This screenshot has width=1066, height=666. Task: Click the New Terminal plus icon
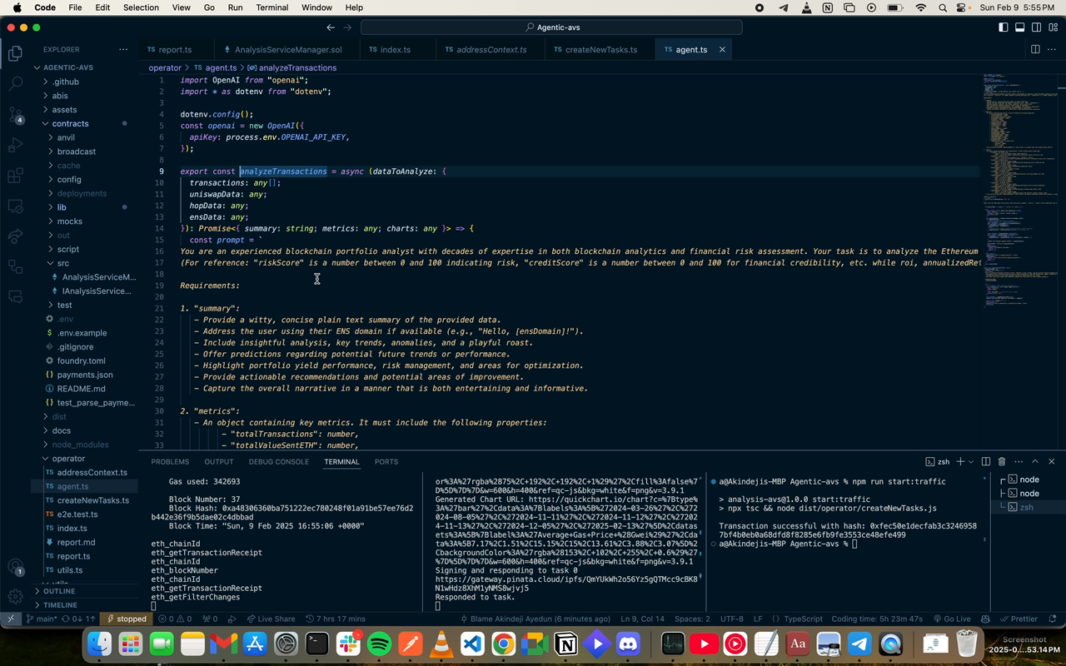pos(960,461)
